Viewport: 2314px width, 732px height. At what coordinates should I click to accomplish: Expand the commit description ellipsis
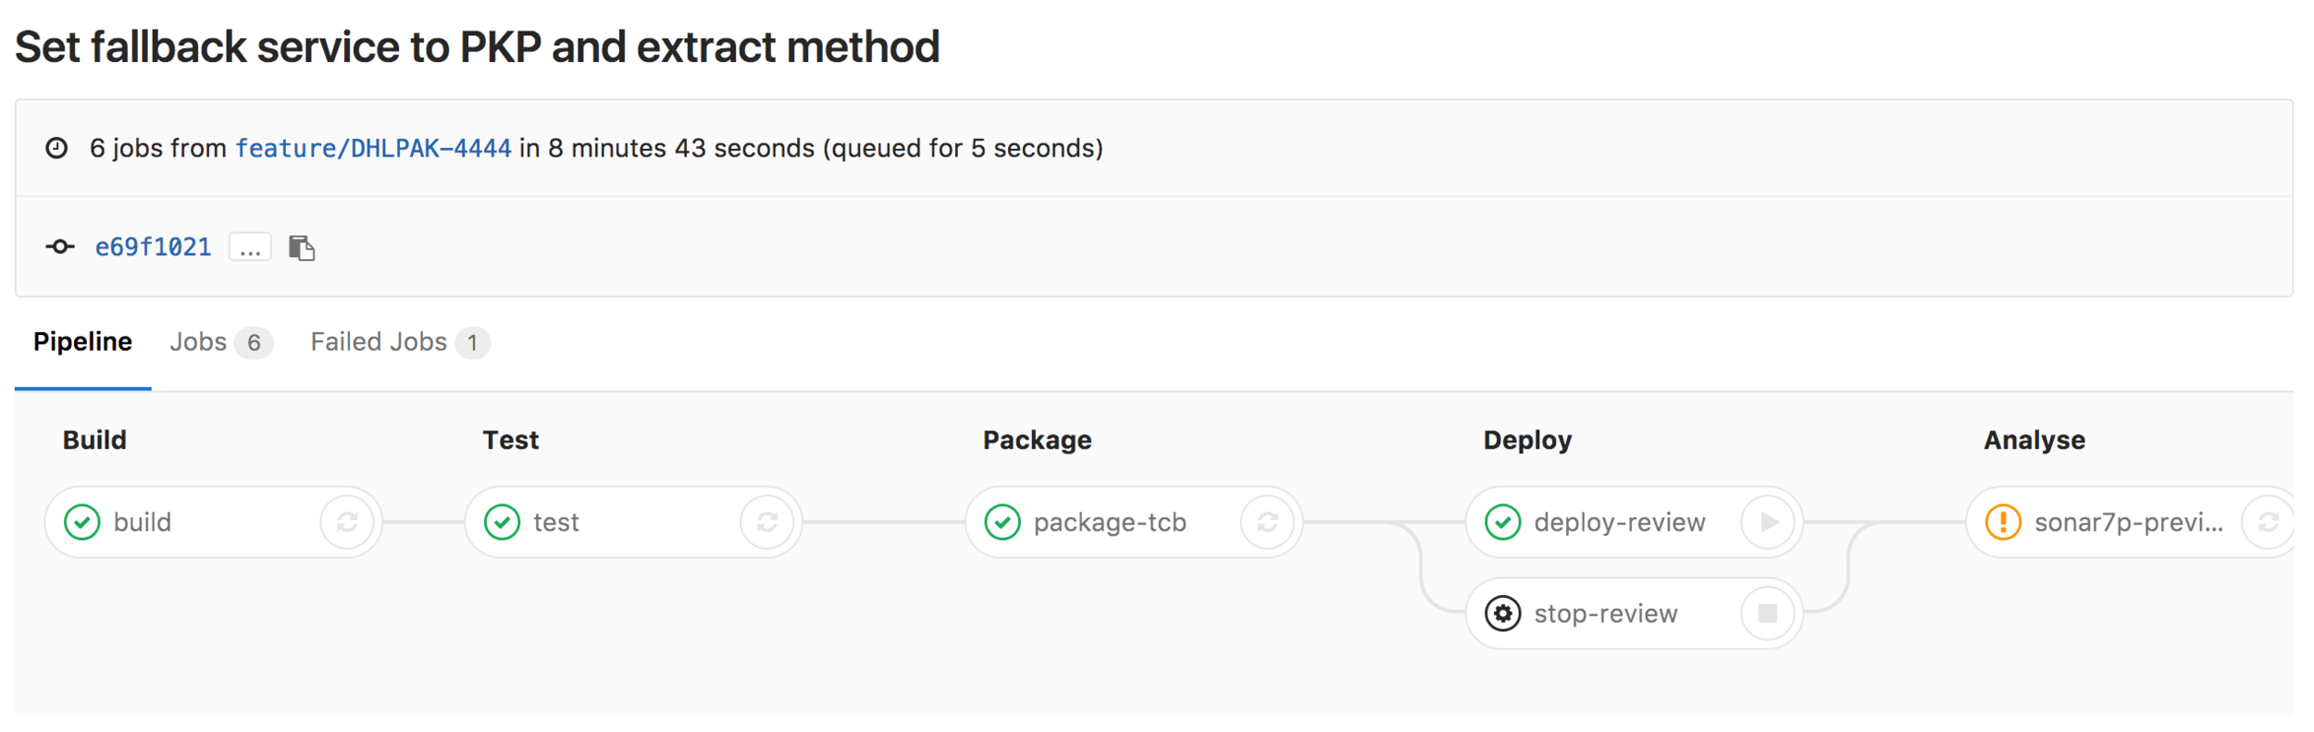(x=250, y=248)
